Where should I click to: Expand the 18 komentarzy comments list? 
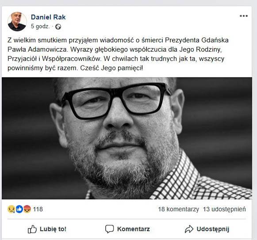(x=178, y=209)
